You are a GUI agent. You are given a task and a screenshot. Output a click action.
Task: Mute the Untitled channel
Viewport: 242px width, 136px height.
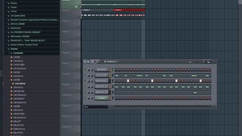pyautogui.click(x=85, y=98)
